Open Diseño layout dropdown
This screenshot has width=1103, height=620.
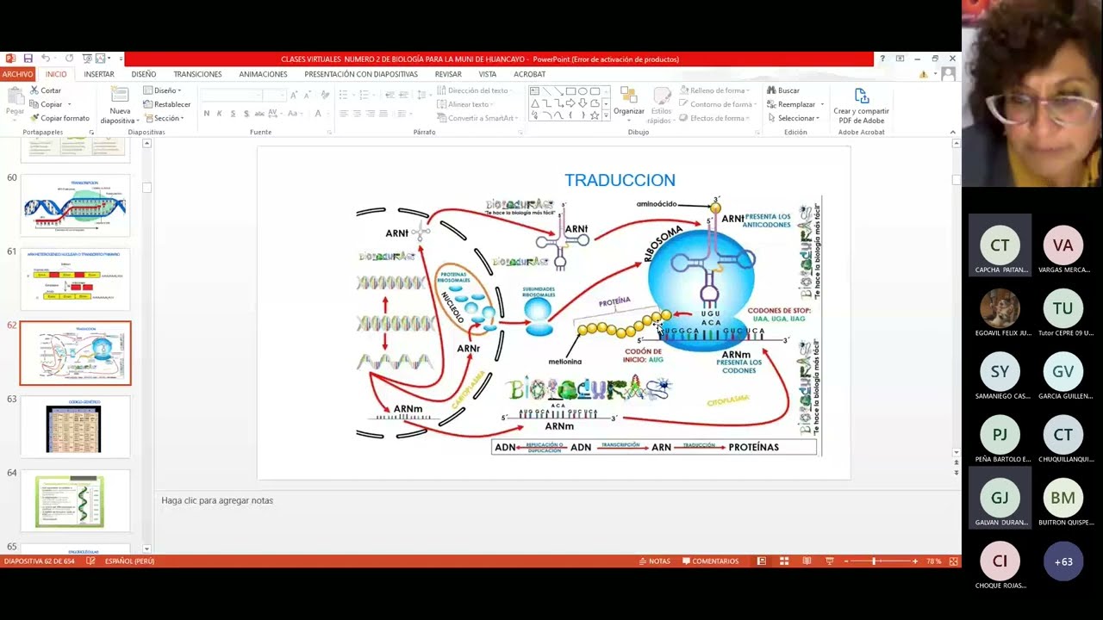point(163,90)
